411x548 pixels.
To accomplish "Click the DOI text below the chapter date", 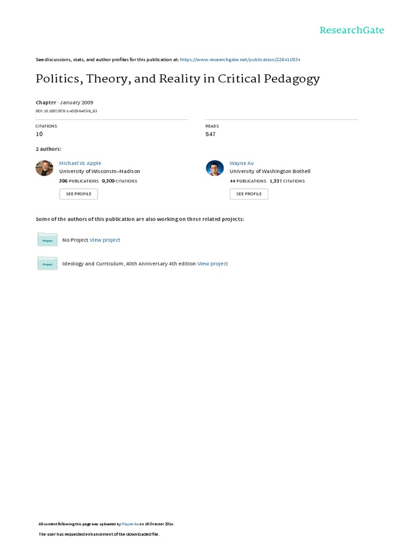I will (66, 111).
